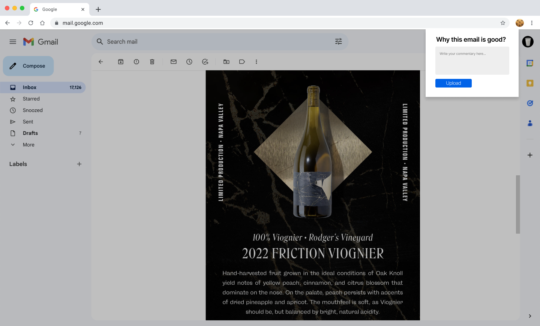Show search options filter icon
The width and height of the screenshot is (540, 326).
[339, 42]
